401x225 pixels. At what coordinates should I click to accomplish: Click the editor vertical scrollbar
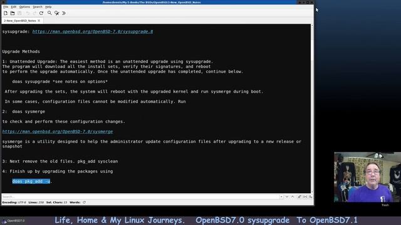click(312, 109)
